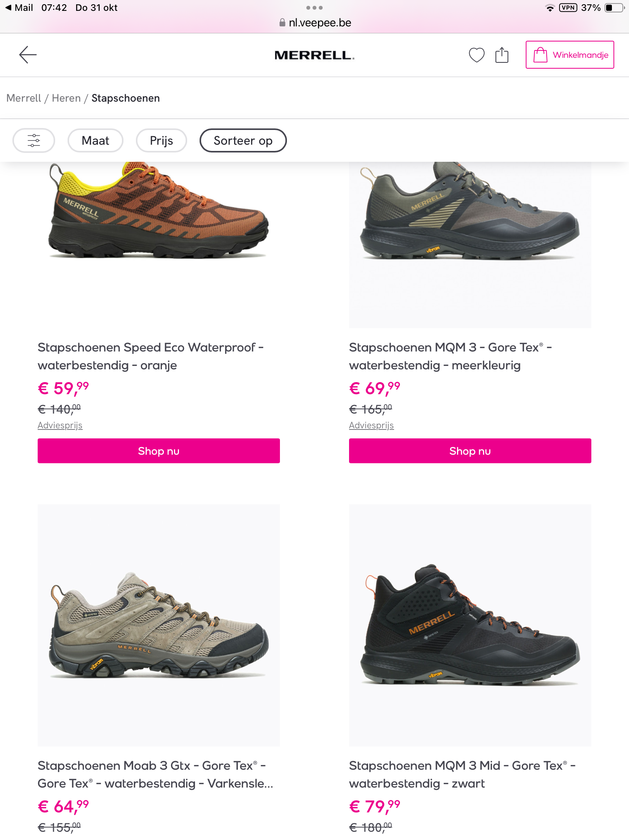The height and width of the screenshot is (838, 629).
Task: Click the MERRELL logo in the header
Action: 314,55
